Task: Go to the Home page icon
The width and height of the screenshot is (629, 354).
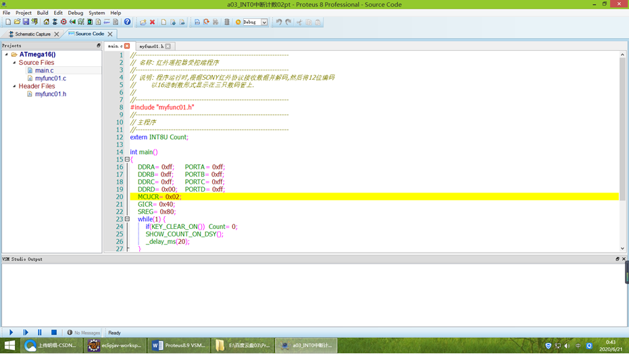Action: [x=47, y=22]
